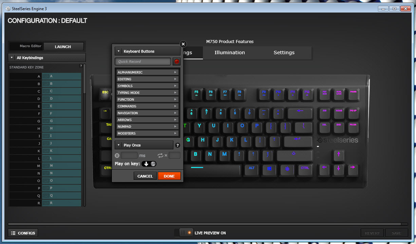Open the help icon beside Play Once
Viewport: 416px width, 244px height.
[x=177, y=145]
